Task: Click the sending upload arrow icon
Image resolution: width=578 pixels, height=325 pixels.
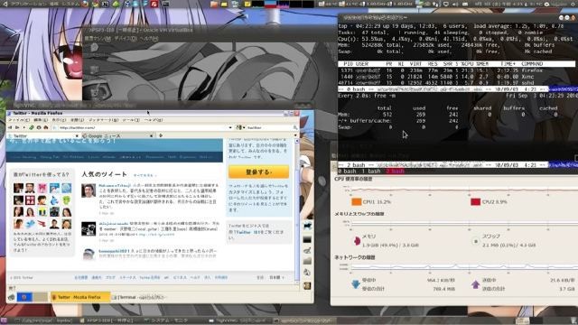Action: (475, 284)
